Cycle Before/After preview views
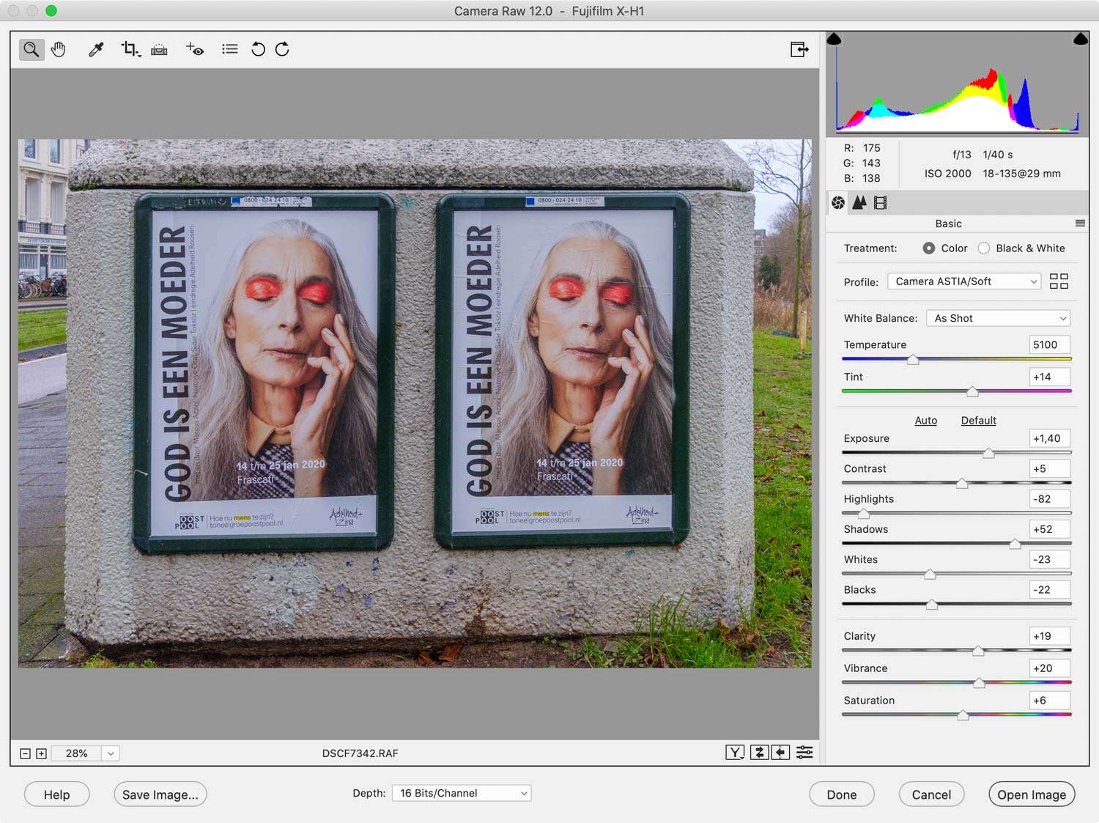This screenshot has width=1099, height=823. 735,753
